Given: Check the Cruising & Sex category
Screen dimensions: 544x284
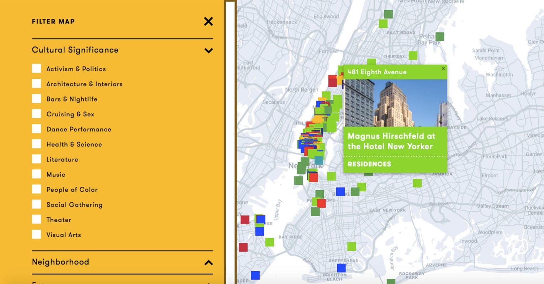Looking at the screenshot, I should point(37,113).
